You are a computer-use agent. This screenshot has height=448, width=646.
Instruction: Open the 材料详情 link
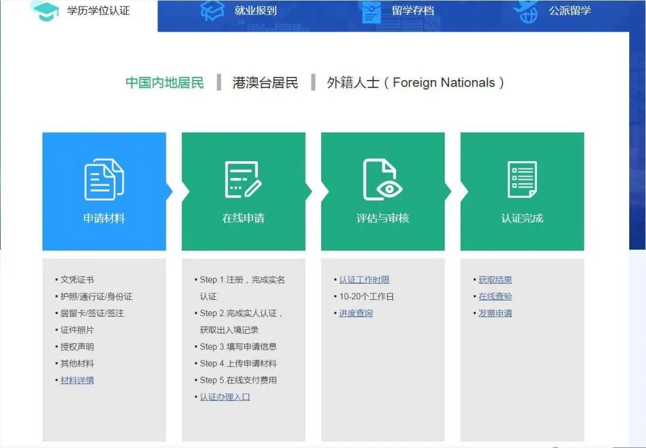77,380
